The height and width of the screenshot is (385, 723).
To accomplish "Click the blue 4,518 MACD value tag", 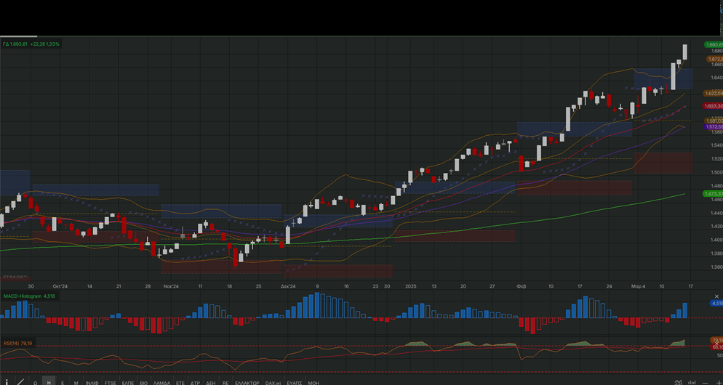I will click(716, 303).
